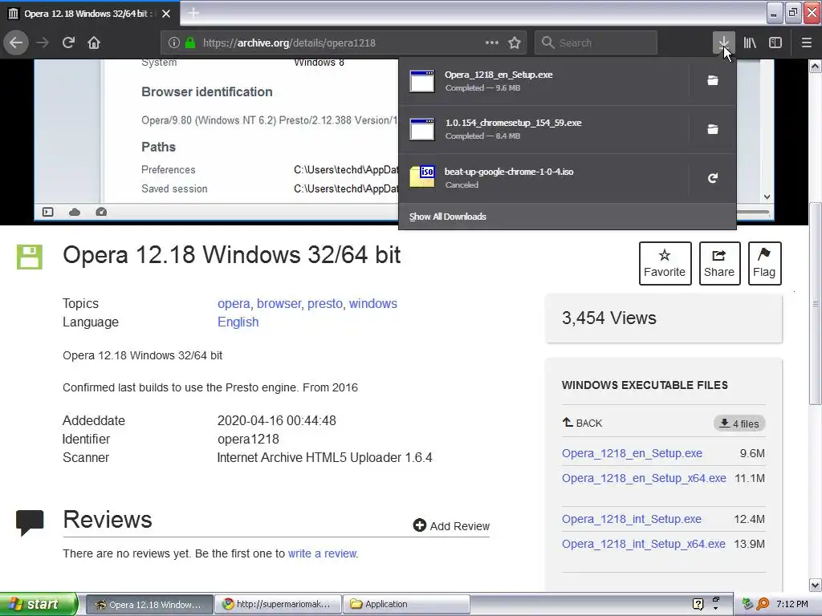Switch to Opera 12.18 taskbar window
This screenshot has width=822, height=616.
149,604
